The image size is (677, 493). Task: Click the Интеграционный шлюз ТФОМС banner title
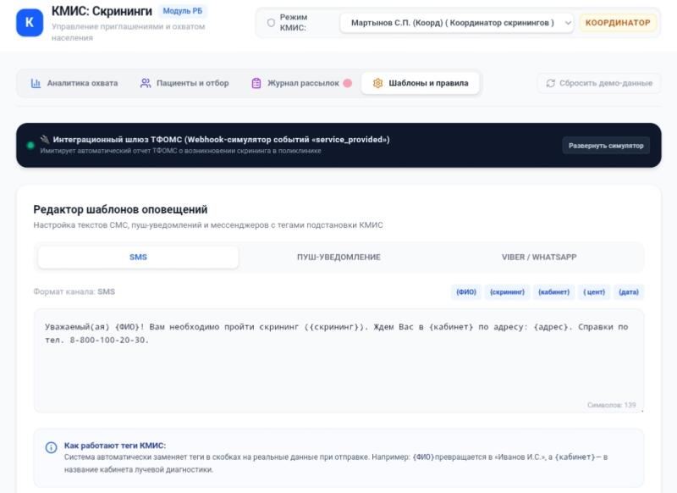coord(221,140)
